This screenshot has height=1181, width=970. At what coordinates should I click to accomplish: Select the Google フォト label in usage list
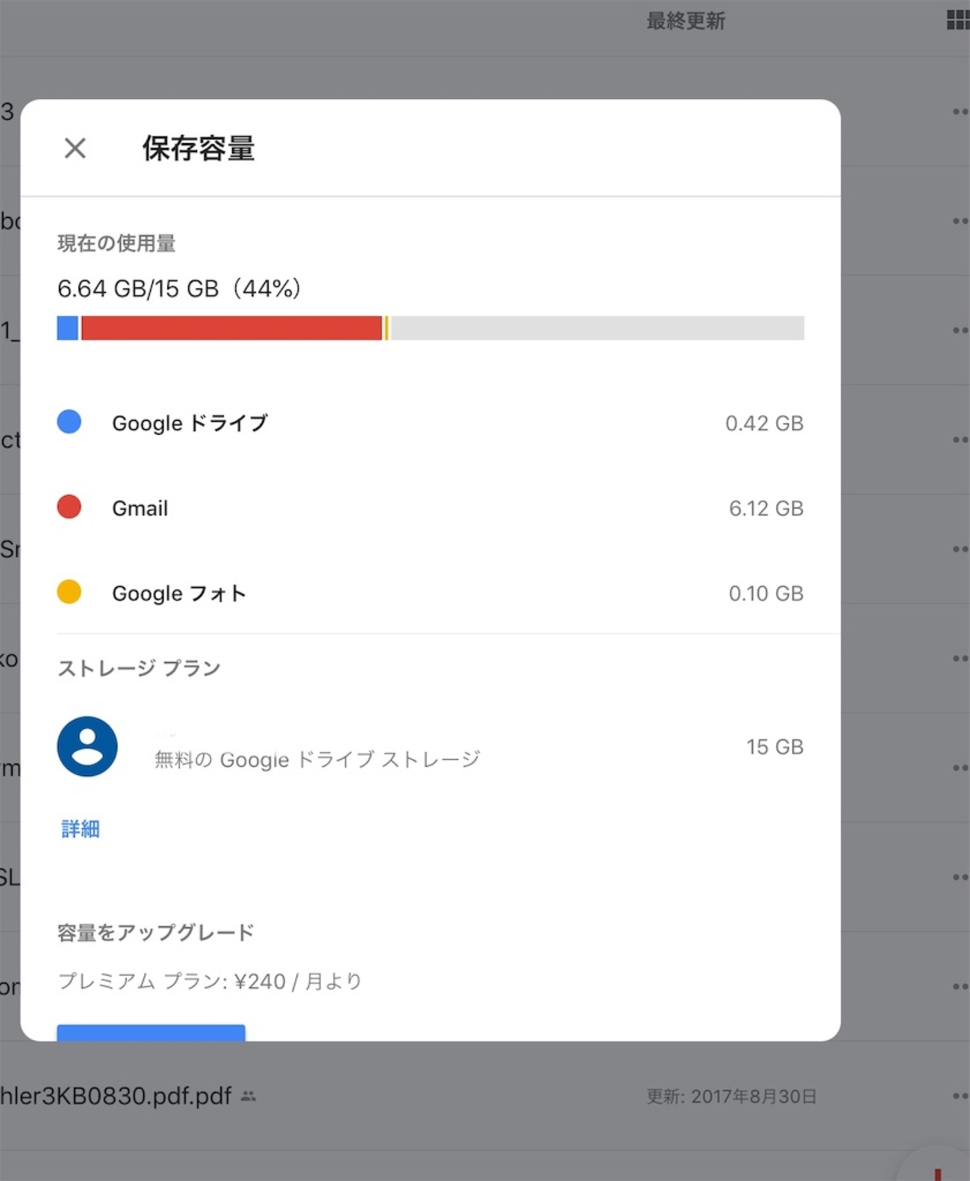179,593
